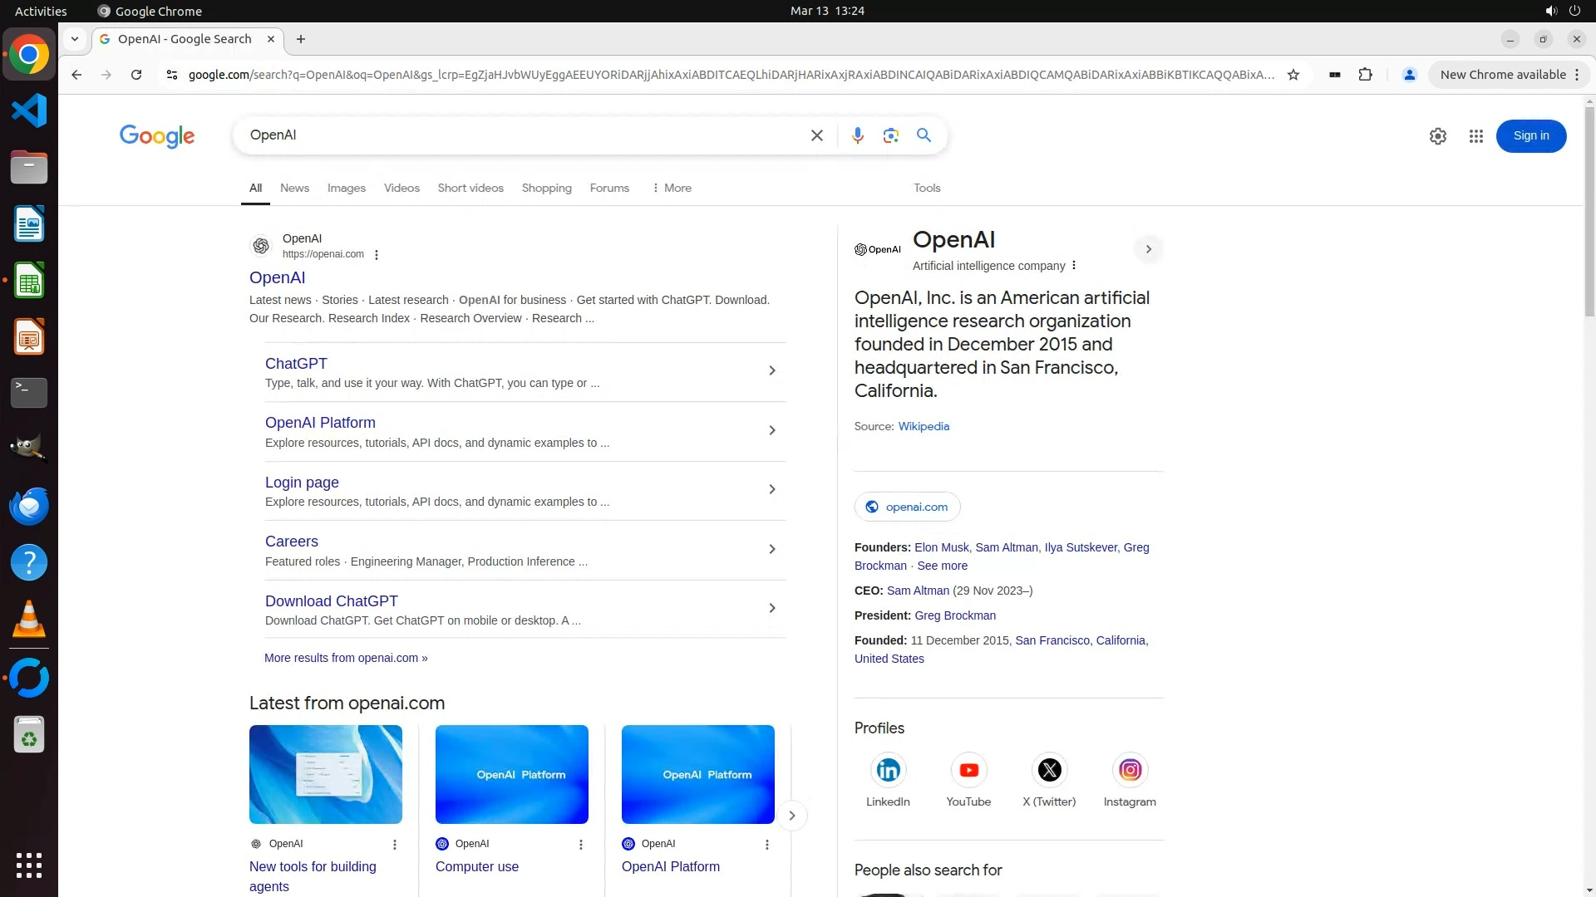The width and height of the screenshot is (1596, 897).
Task: Open the More search filters dropdown
Action: (672, 188)
